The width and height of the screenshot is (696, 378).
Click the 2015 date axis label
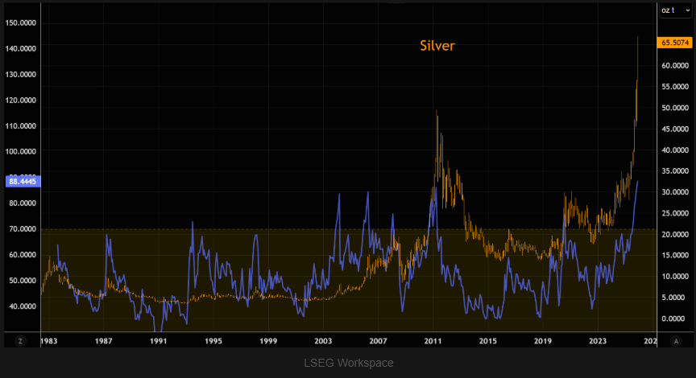click(488, 340)
